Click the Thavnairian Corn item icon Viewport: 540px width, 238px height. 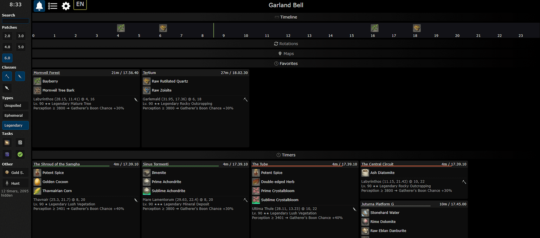click(37, 191)
